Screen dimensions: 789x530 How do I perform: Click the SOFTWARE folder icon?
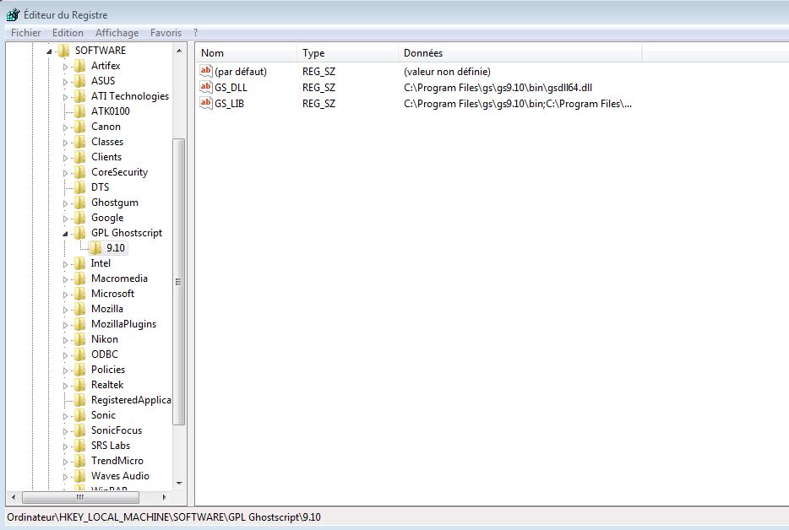[x=63, y=51]
